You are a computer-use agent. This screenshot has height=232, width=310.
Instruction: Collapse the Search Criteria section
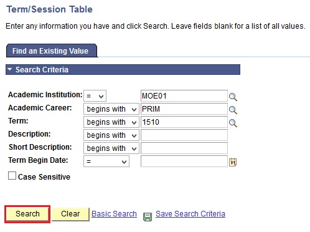coord(9,69)
